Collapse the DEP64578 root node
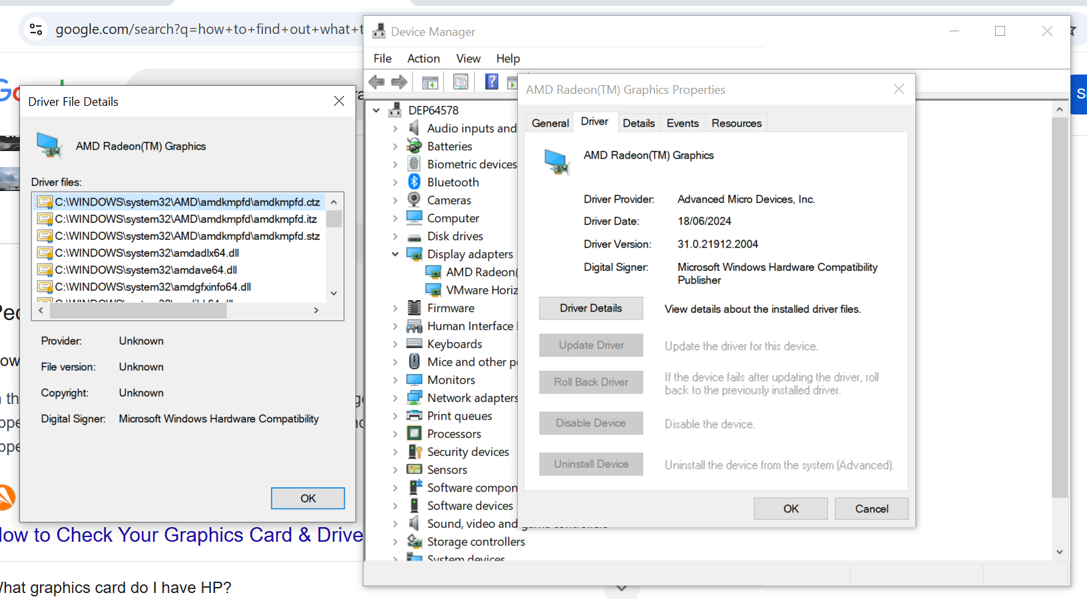Image resolution: width=1087 pixels, height=599 pixels. click(x=377, y=110)
